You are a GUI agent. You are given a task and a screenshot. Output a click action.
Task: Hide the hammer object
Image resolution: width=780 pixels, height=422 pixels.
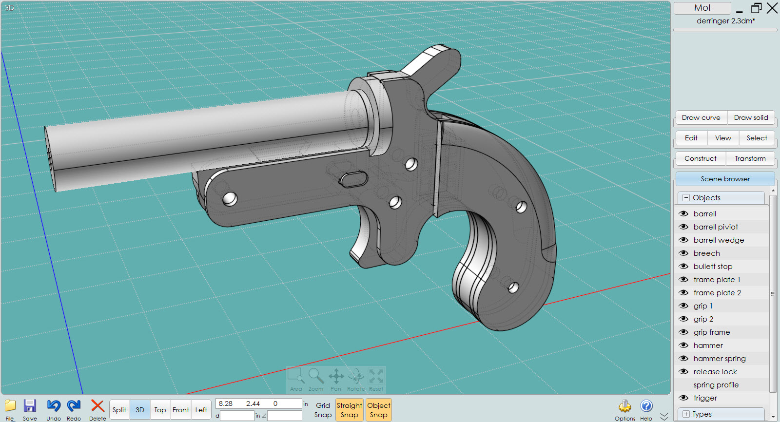684,345
